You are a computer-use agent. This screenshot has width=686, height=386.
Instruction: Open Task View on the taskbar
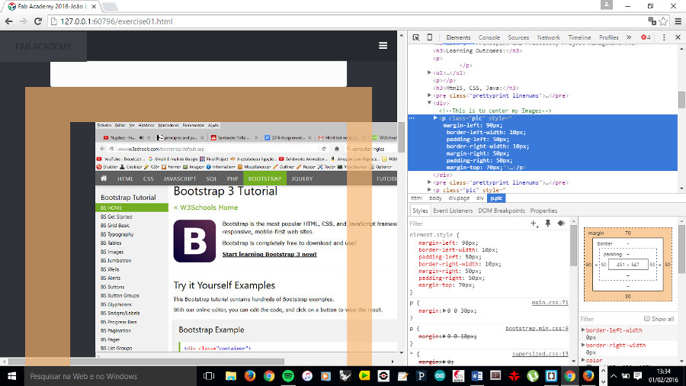click(209, 376)
